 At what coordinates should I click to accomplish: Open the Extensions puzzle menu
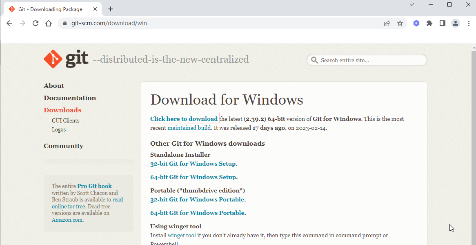(429, 23)
